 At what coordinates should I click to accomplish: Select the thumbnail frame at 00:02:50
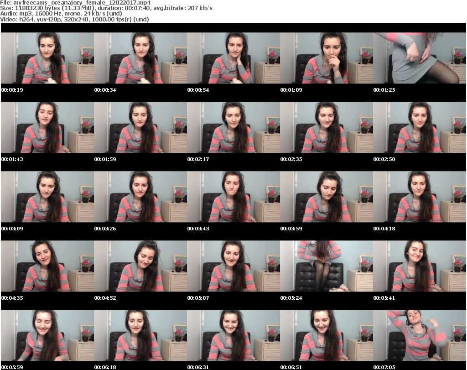pyautogui.click(x=420, y=127)
